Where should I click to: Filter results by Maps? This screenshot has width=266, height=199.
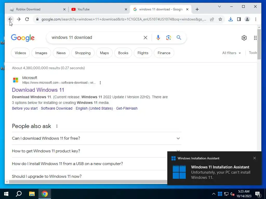coord(104,53)
